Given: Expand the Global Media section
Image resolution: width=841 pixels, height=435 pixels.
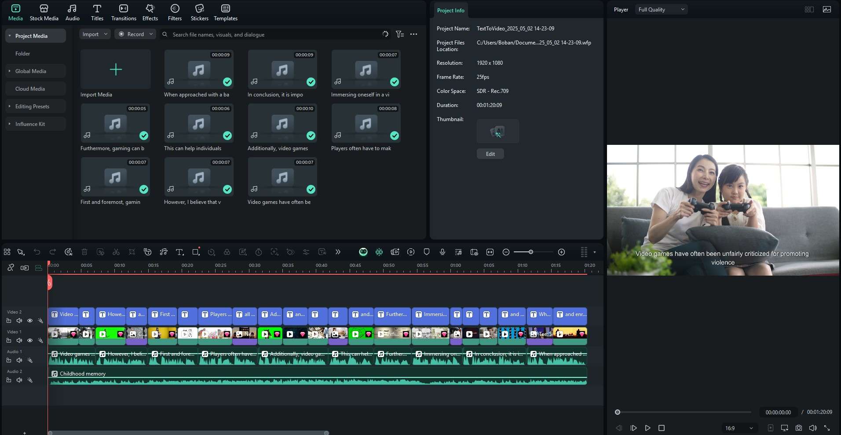Looking at the screenshot, I should pos(10,71).
